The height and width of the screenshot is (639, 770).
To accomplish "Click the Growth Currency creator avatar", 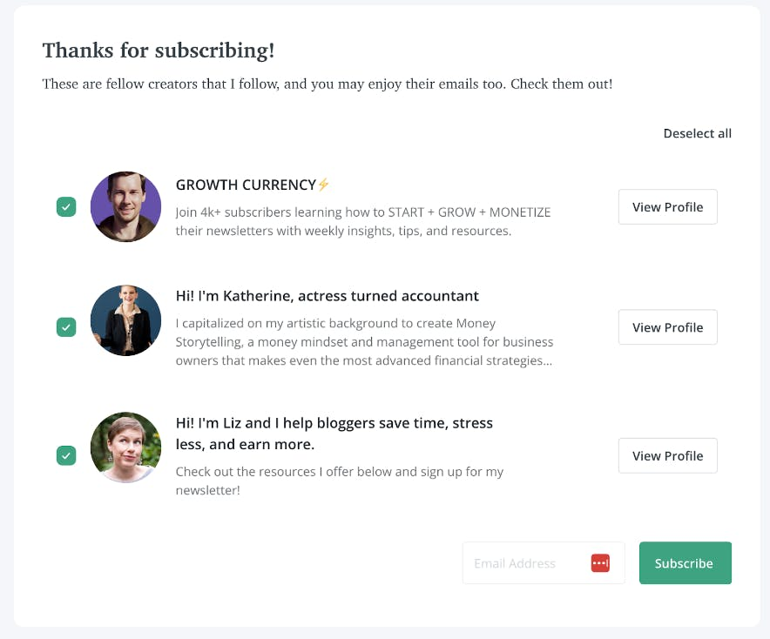I will (x=125, y=206).
